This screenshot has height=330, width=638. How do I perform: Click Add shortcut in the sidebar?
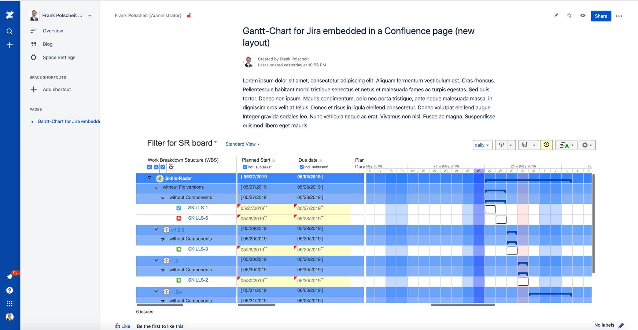tap(57, 89)
